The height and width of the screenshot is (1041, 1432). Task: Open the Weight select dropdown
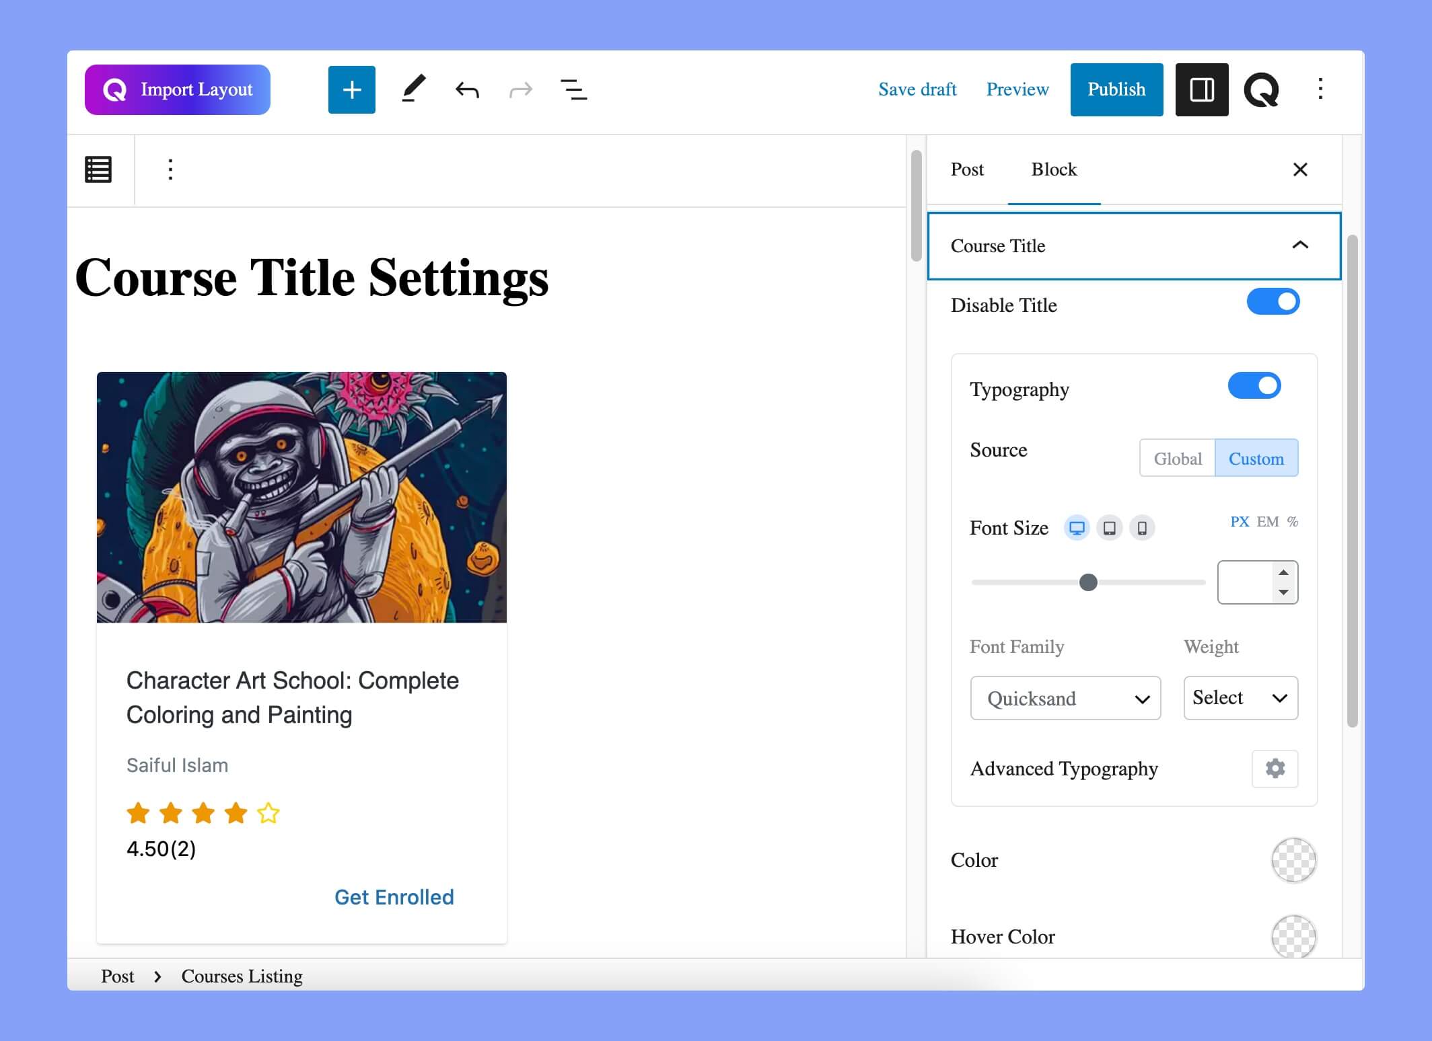pos(1239,698)
